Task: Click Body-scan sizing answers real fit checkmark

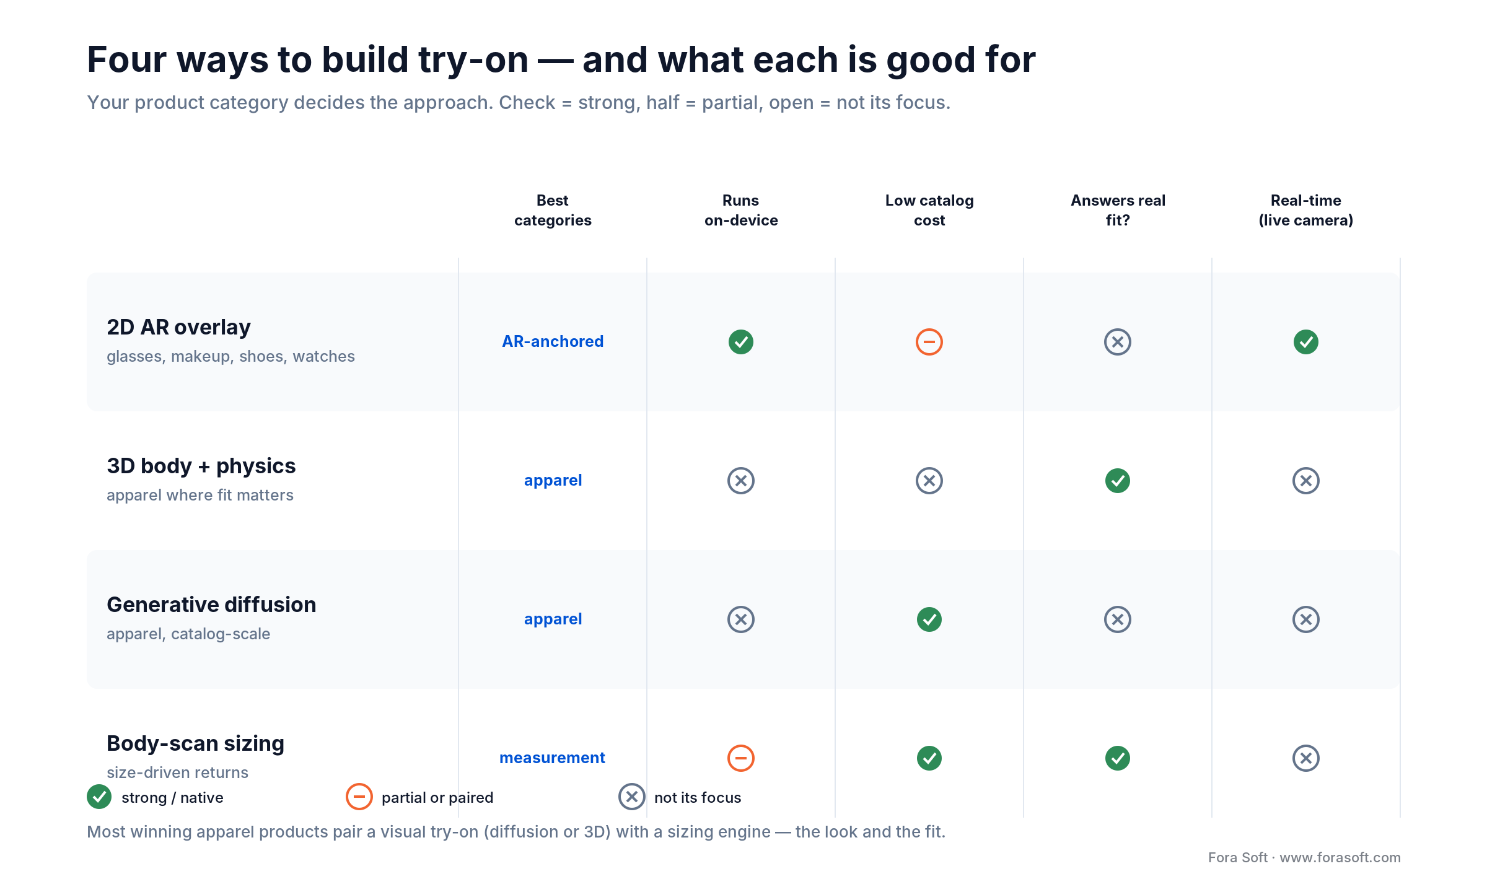Action: pyautogui.click(x=1117, y=758)
